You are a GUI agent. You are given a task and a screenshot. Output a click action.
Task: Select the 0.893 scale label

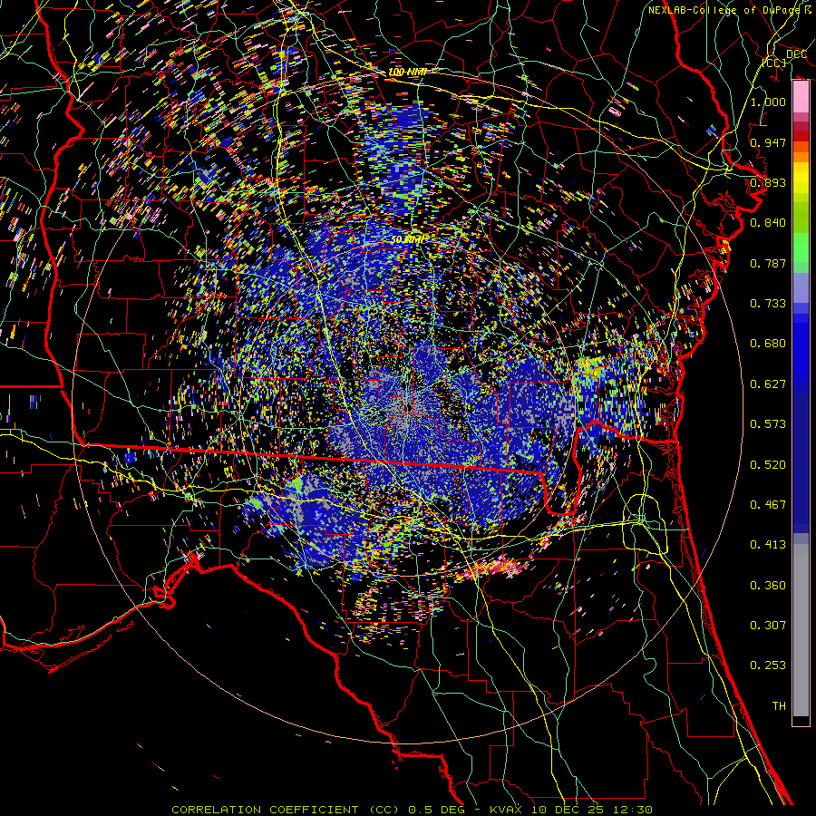[x=768, y=182]
